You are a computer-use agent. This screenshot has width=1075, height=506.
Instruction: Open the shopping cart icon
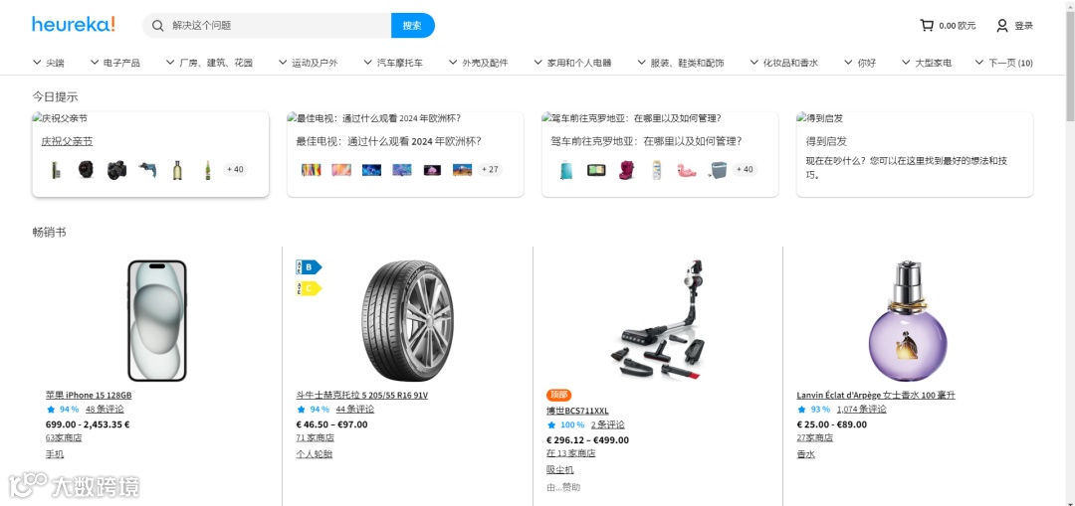(927, 25)
